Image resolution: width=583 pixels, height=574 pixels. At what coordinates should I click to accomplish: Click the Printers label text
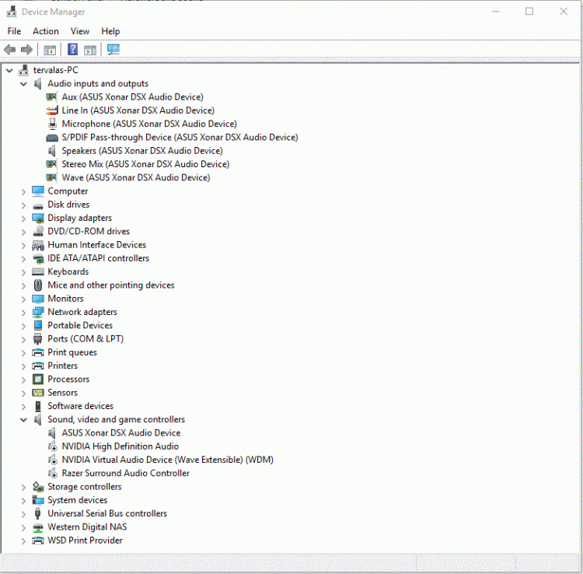coord(62,366)
